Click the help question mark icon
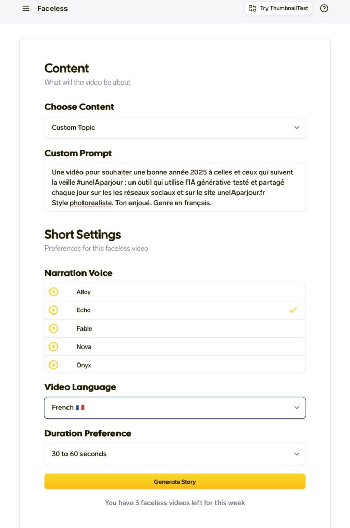Viewport: 350px width, 528px height. click(324, 8)
